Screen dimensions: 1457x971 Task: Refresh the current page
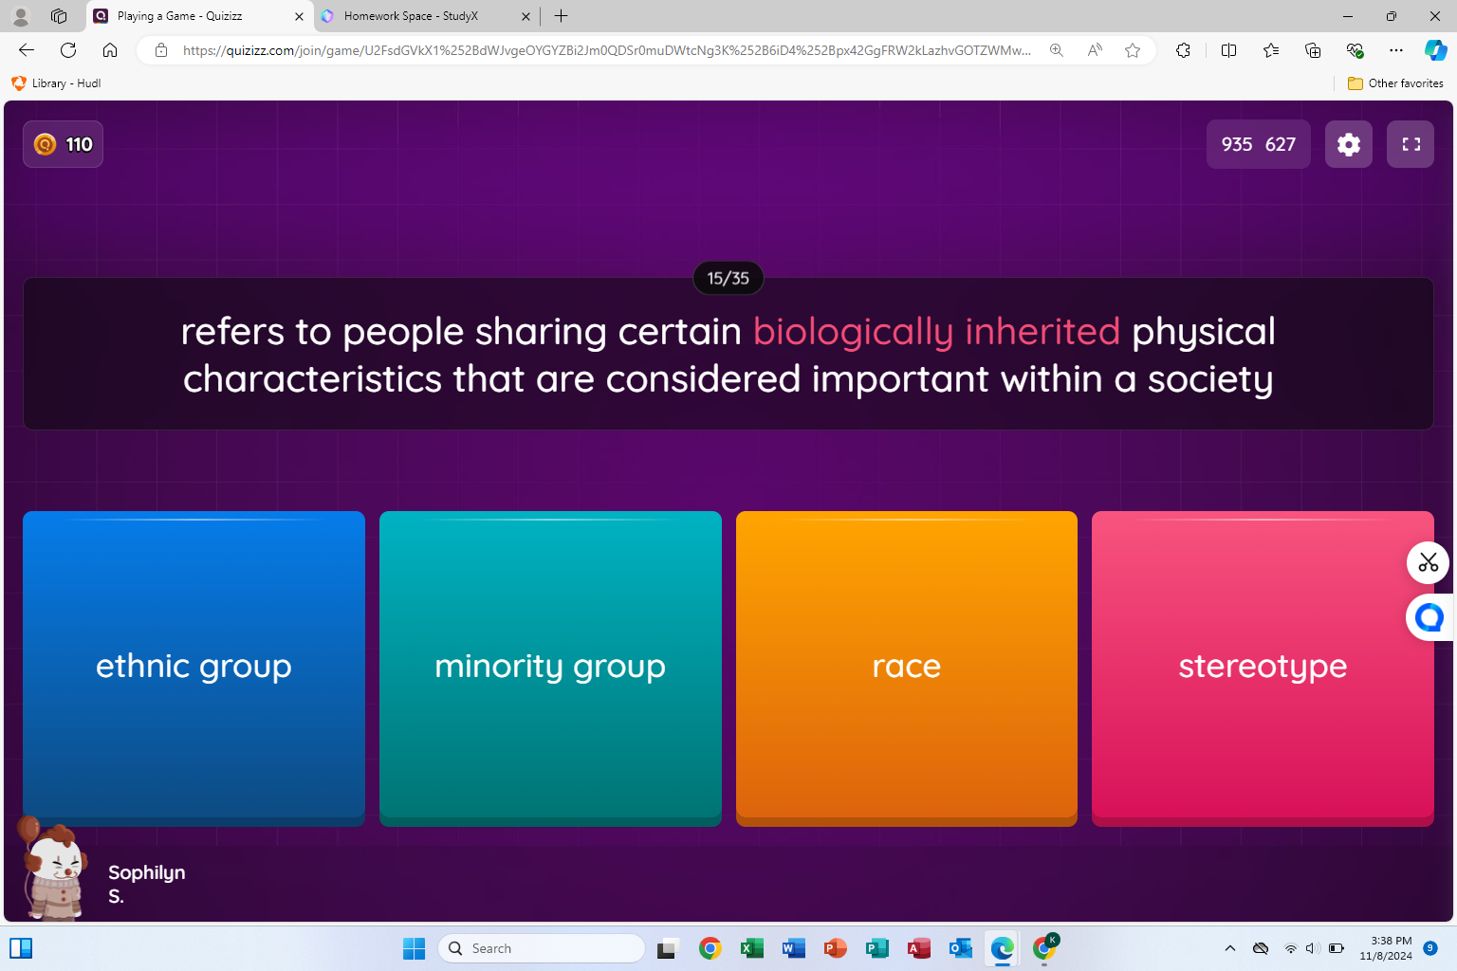tap(68, 50)
